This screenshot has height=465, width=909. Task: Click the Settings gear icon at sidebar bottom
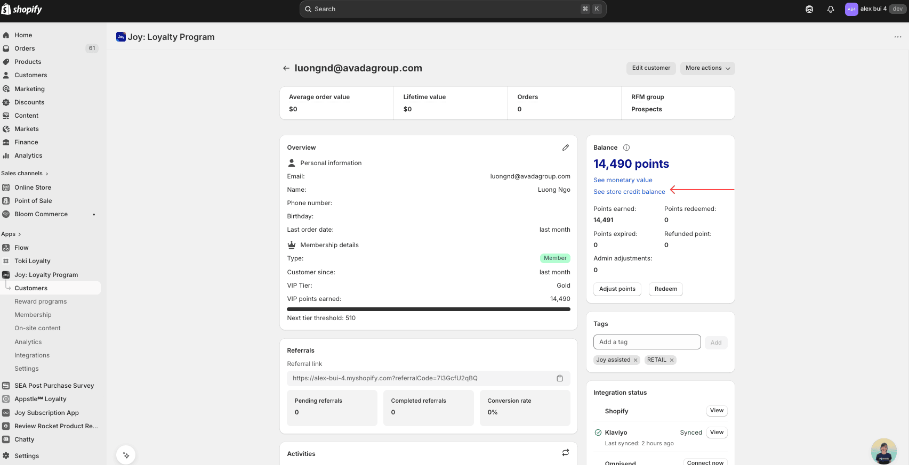tap(6, 456)
